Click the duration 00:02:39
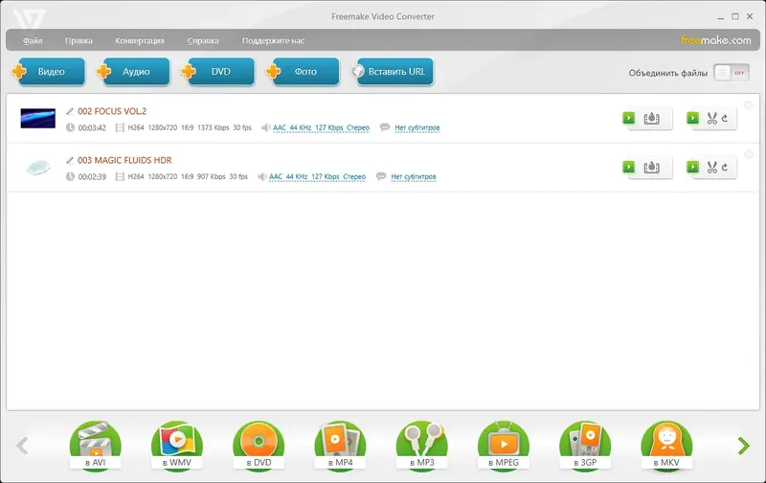 point(92,176)
